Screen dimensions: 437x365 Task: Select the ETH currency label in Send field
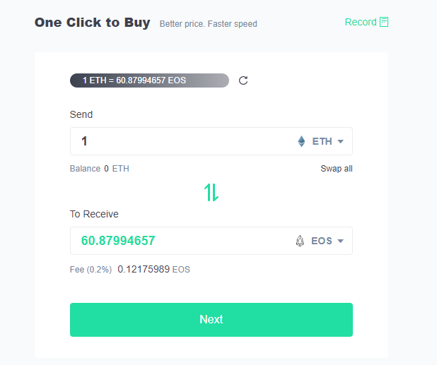[x=322, y=141]
